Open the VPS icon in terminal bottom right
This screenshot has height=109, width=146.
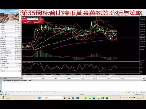coord(138,92)
